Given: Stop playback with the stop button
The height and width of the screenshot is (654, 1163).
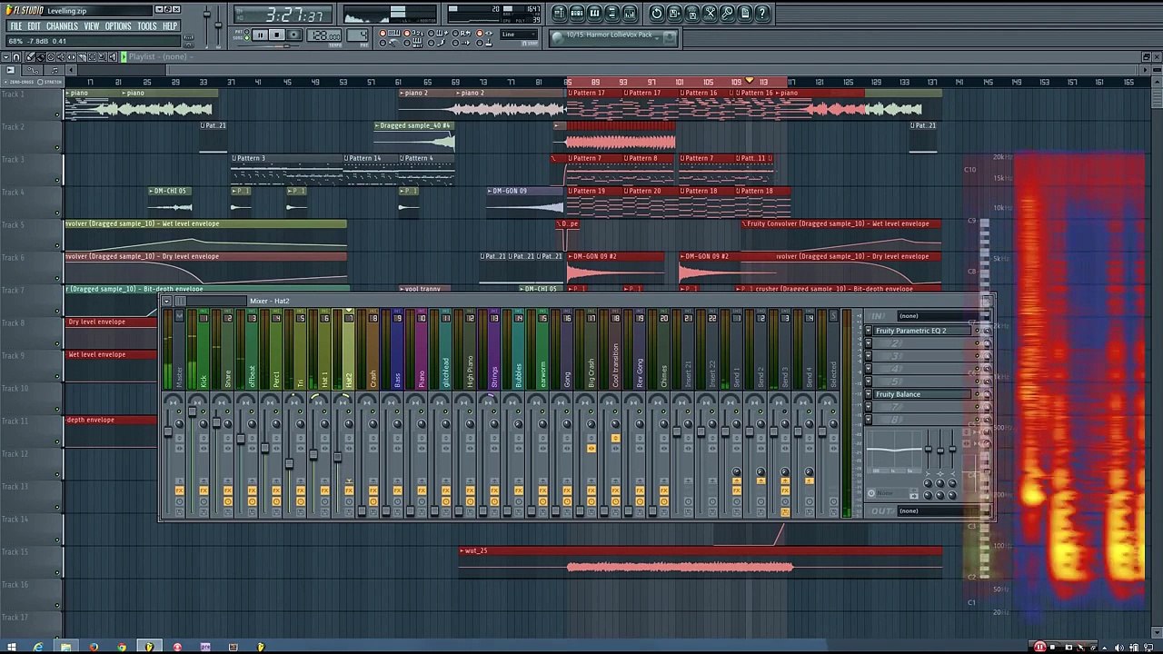Looking at the screenshot, I should [277, 35].
